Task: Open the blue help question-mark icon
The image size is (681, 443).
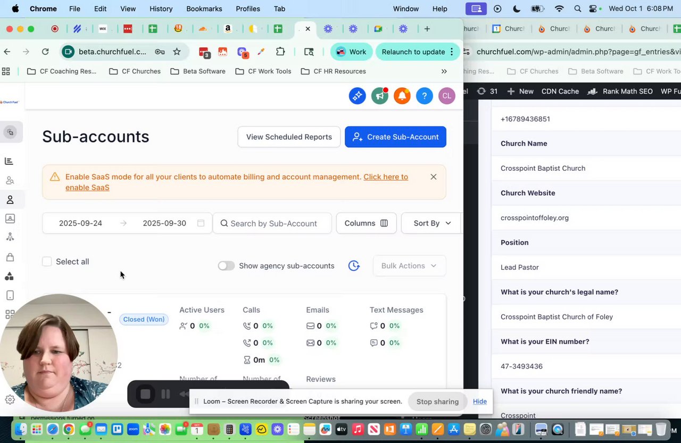Action: 424,96
